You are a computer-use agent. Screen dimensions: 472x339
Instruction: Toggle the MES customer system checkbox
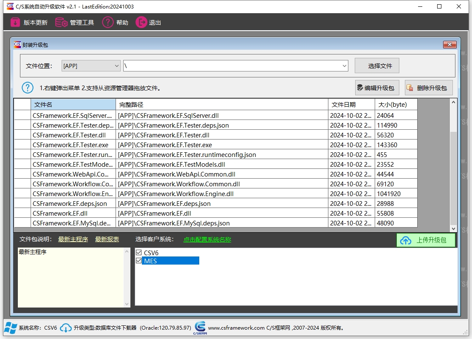[x=138, y=260]
